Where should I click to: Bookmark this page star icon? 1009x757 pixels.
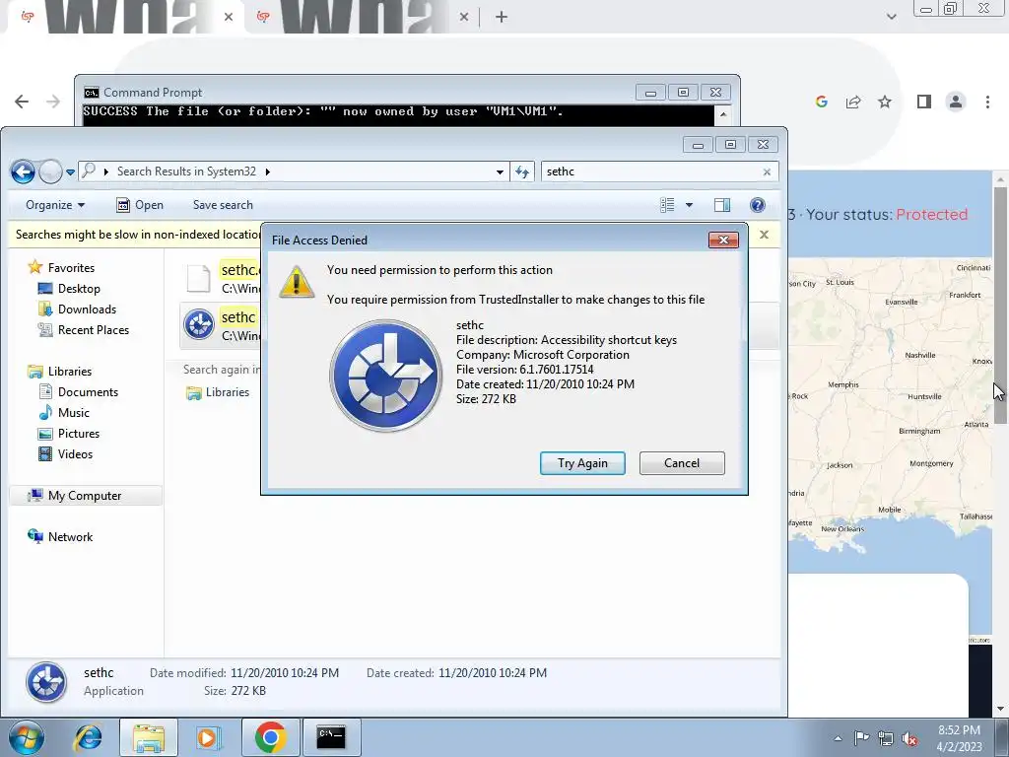(x=885, y=102)
